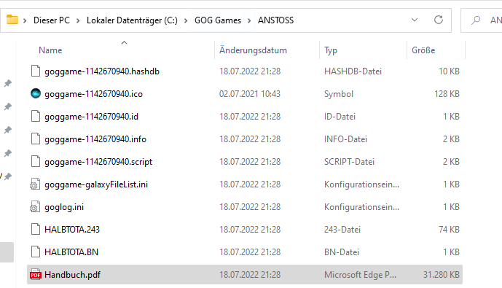This screenshot has width=502, height=288.
Task: Click type cell INFO-Datei
Action: point(345,139)
